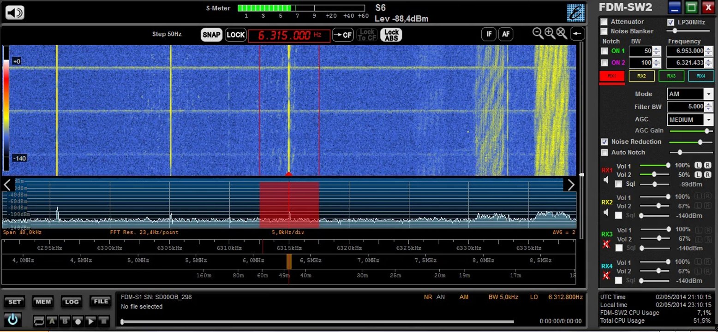Viewport: 718px width, 332px height.
Task: Set loop marker A
Action: pyautogui.click(x=53, y=321)
